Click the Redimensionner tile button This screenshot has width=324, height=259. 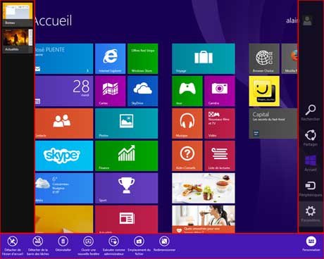click(x=165, y=244)
